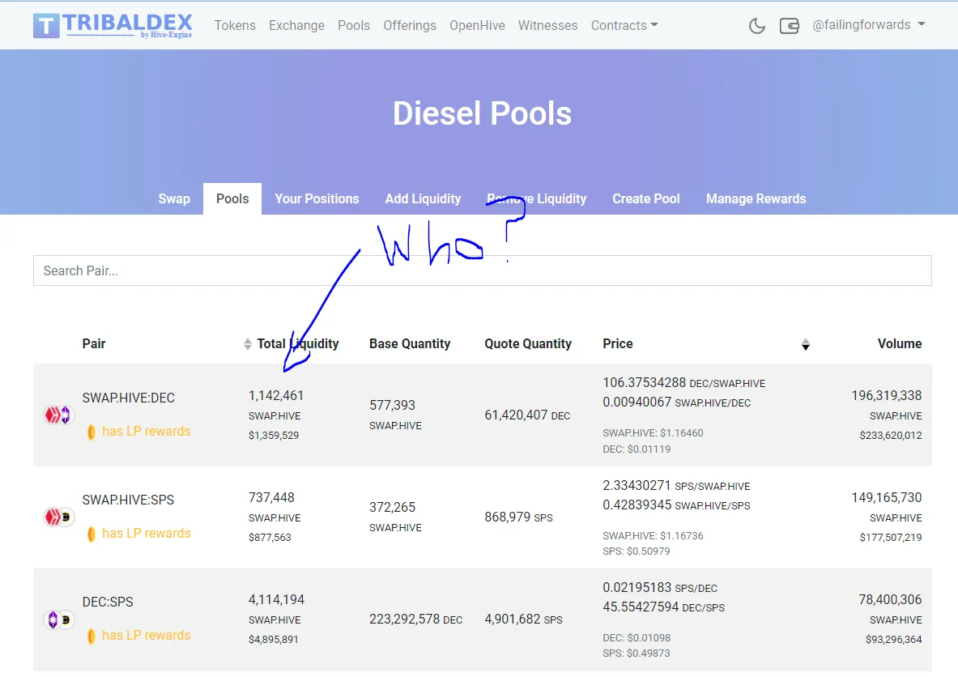958x677 pixels.
Task: Click LP rewards coin icon for DEC:SPS
Action: [91, 636]
